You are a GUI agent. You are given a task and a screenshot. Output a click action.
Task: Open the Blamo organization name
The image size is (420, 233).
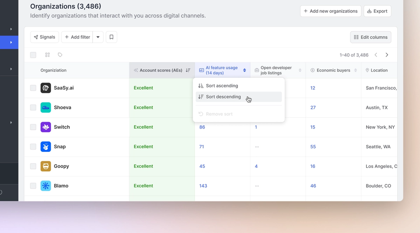61,185
